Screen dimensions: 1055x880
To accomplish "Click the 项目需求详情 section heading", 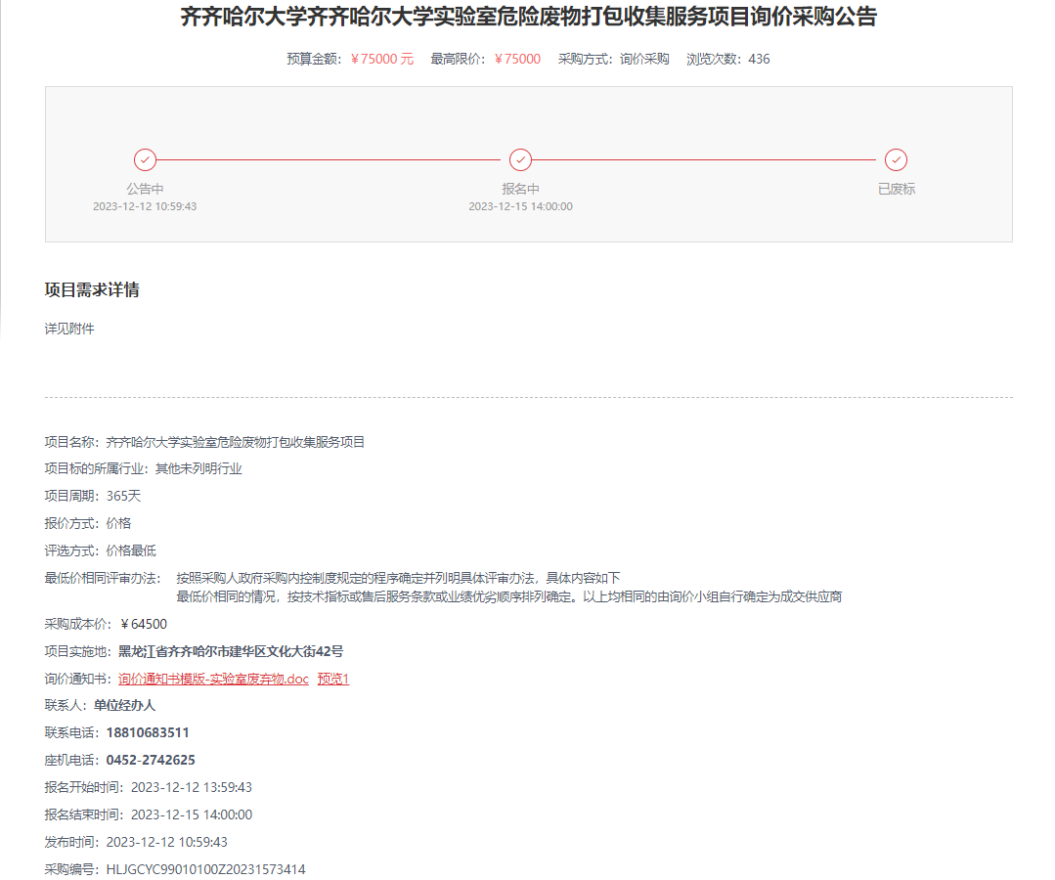I will coord(92,289).
